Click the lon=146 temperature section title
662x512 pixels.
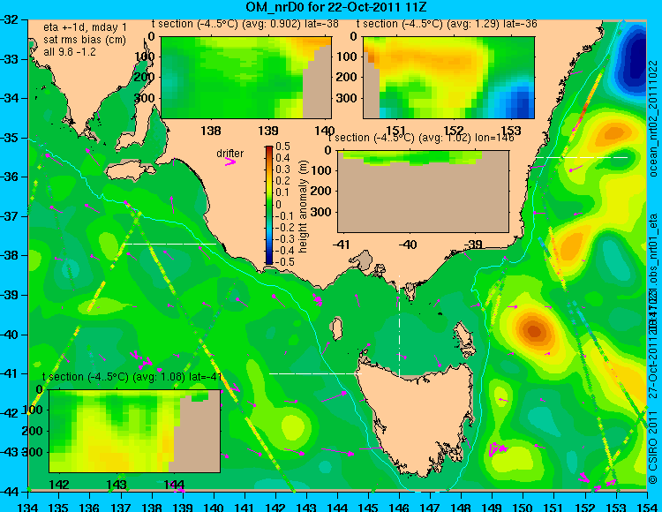pyautogui.click(x=421, y=138)
